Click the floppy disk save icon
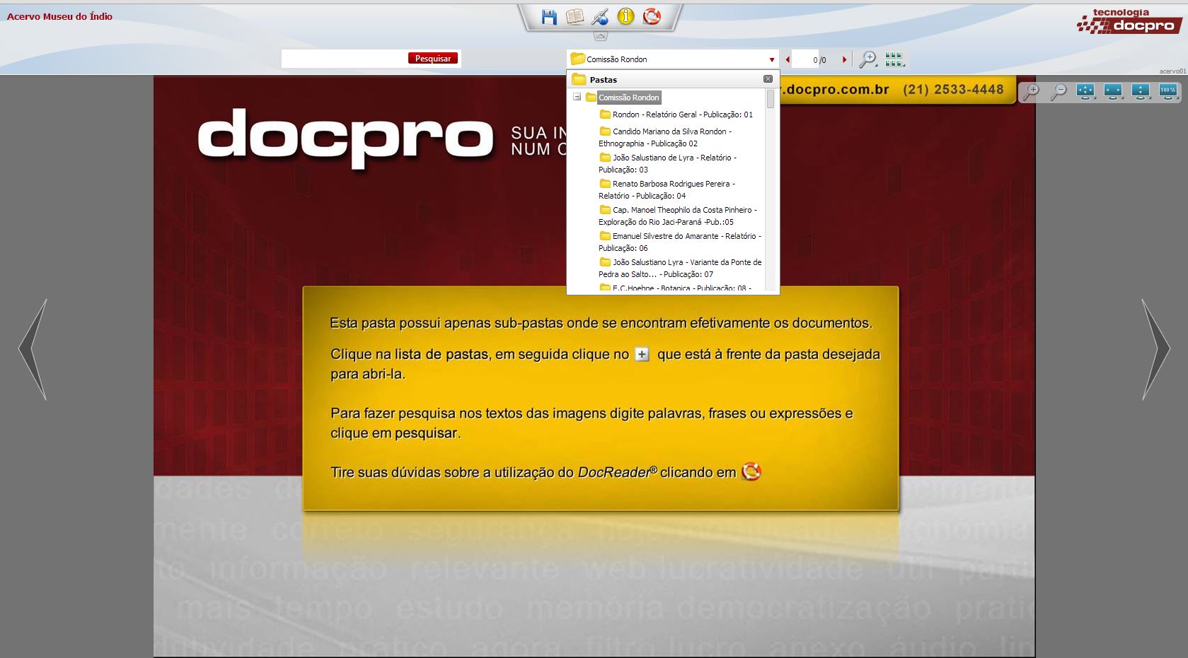Screen dimensions: 1188x658 point(549,17)
